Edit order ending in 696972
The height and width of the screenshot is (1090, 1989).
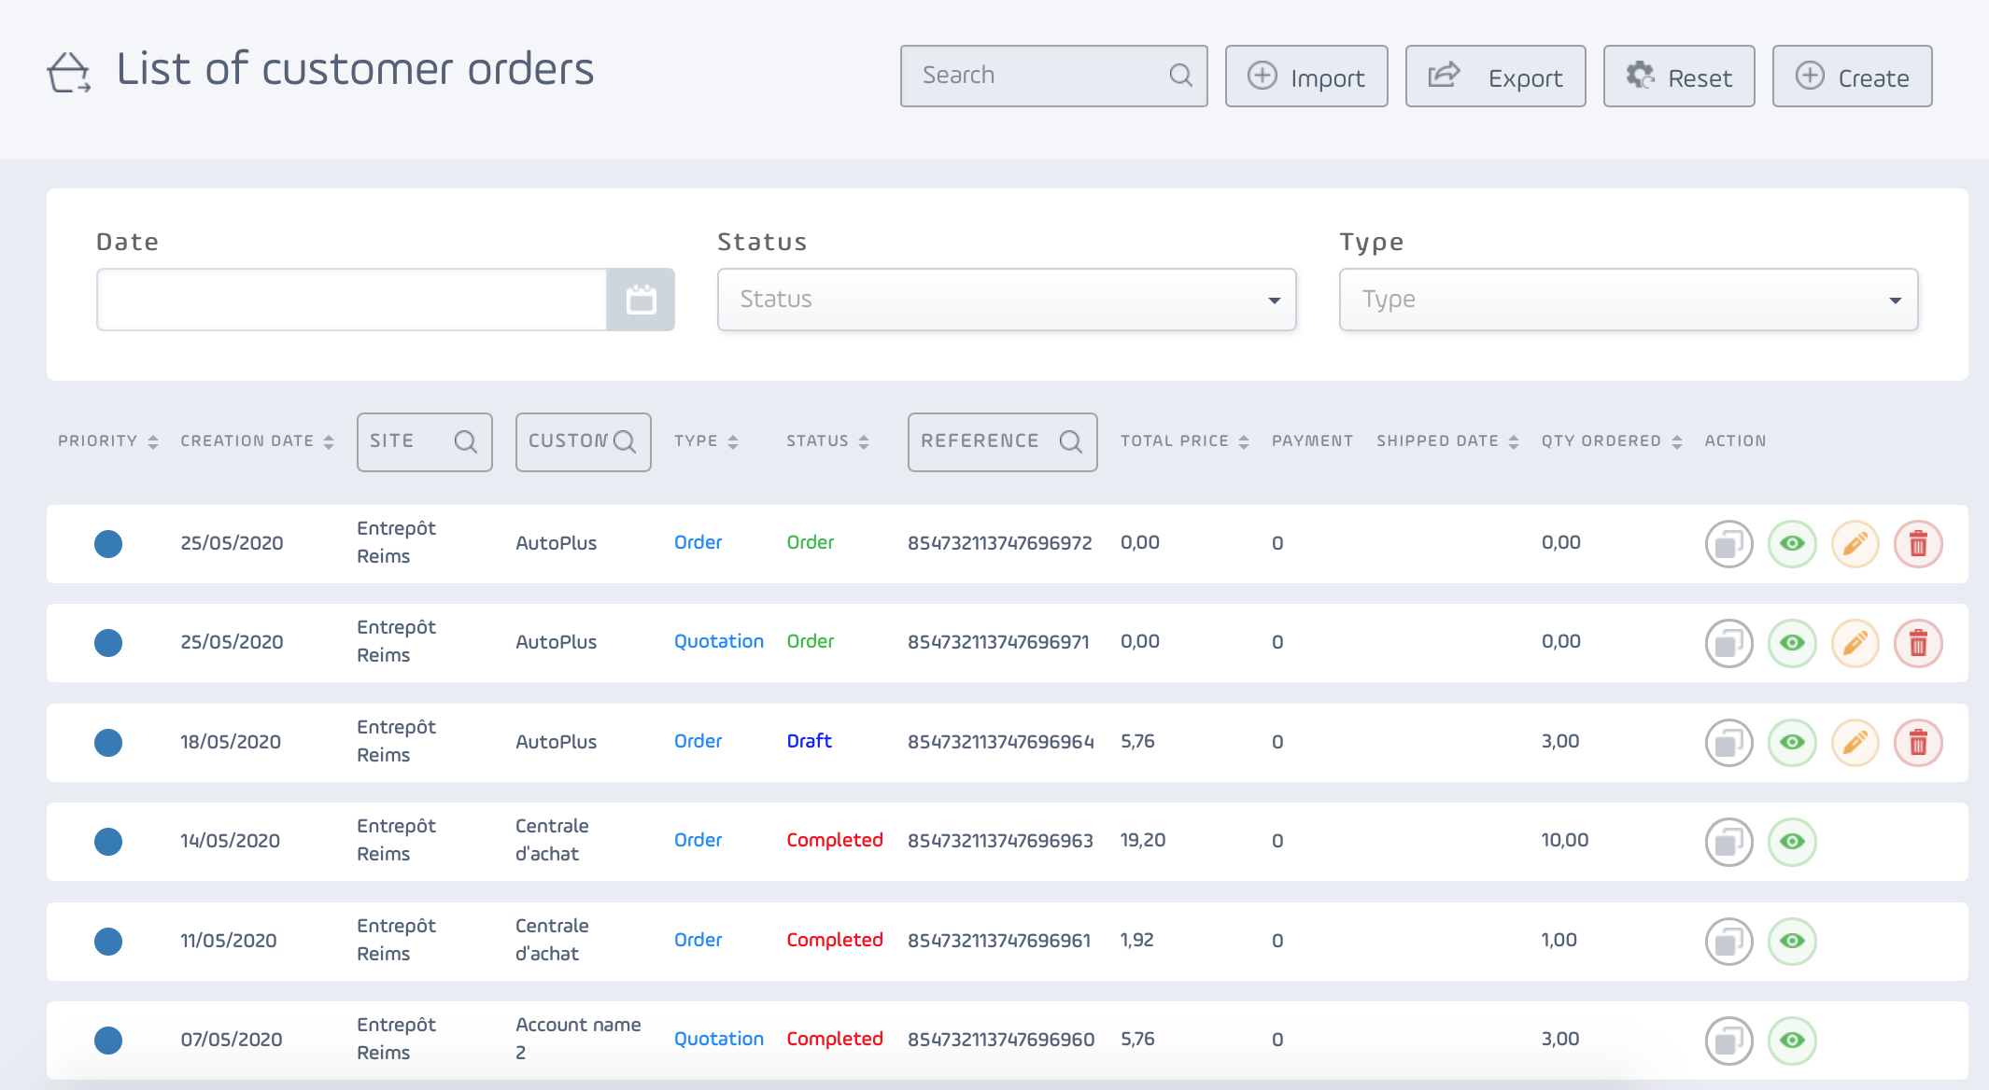pyautogui.click(x=1855, y=544)
